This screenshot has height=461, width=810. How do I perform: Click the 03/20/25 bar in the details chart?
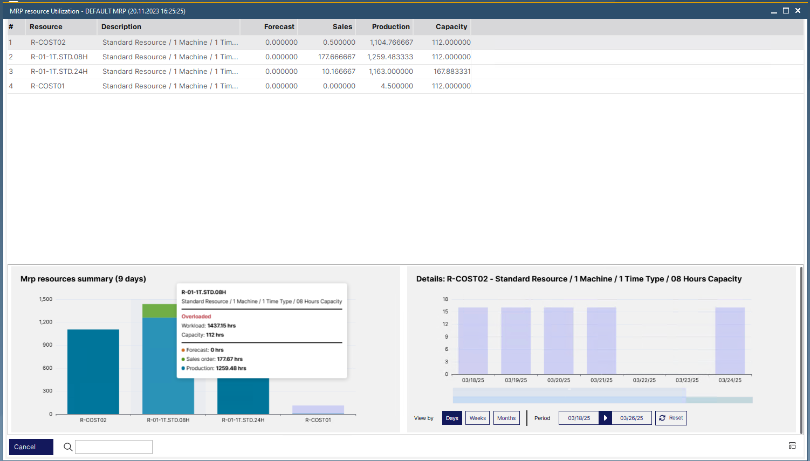559,340
